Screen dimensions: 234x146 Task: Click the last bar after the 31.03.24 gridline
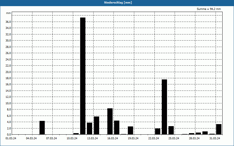coord(219,129)
